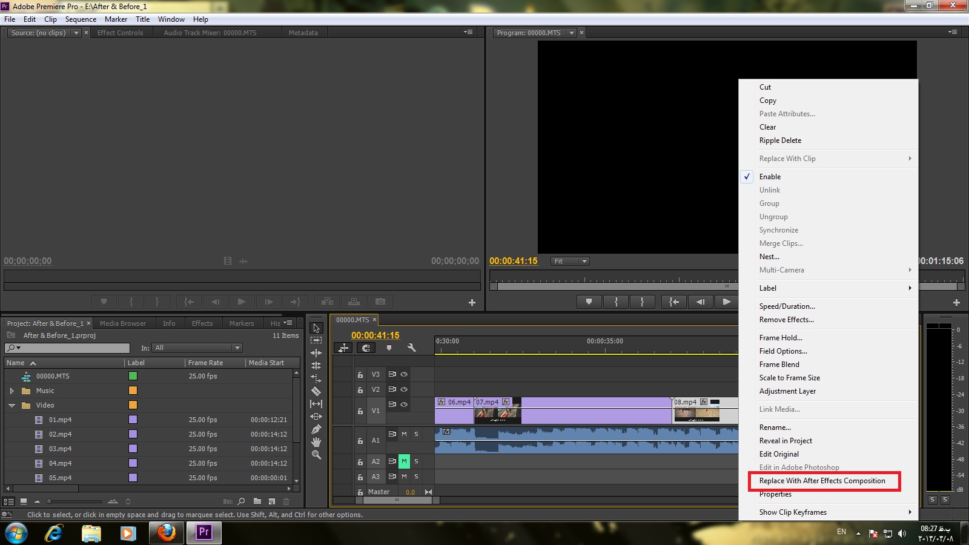Screen dimensions: 969x545
Task: Open the In: All dropdown
Action: click(x=197, y=348)
